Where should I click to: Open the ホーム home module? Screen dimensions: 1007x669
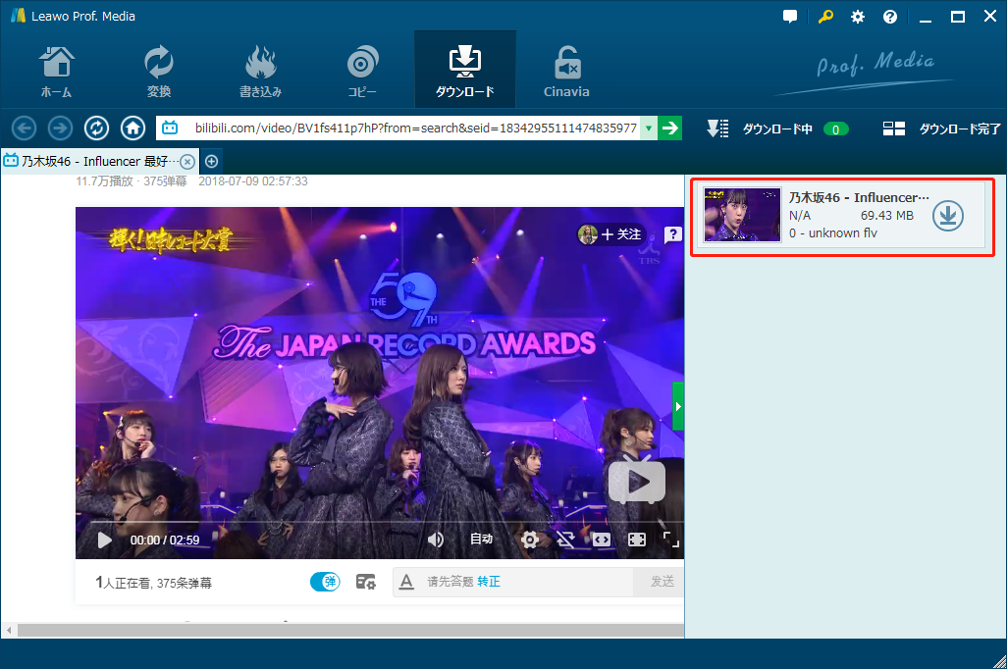point(57,71)
